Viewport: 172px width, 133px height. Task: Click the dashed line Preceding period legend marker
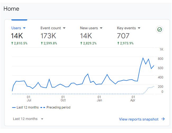(x=43, y=107)
